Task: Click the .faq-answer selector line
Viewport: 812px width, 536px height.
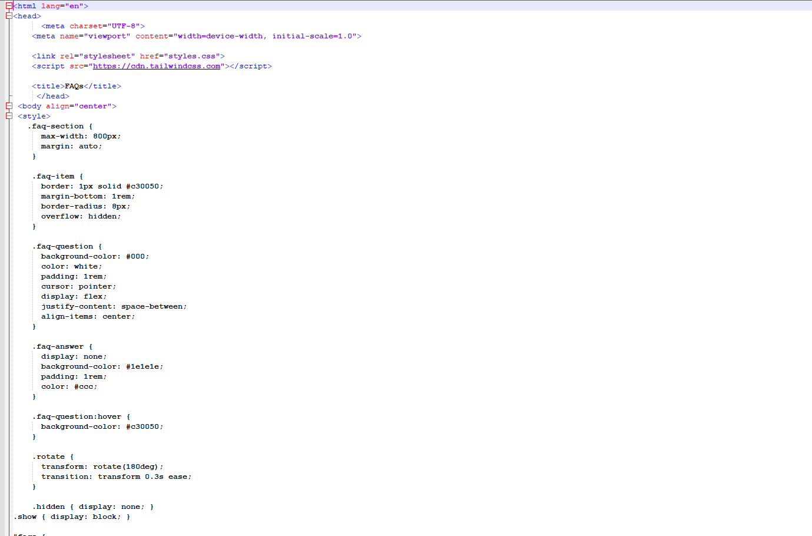Action: click(62, 346)
